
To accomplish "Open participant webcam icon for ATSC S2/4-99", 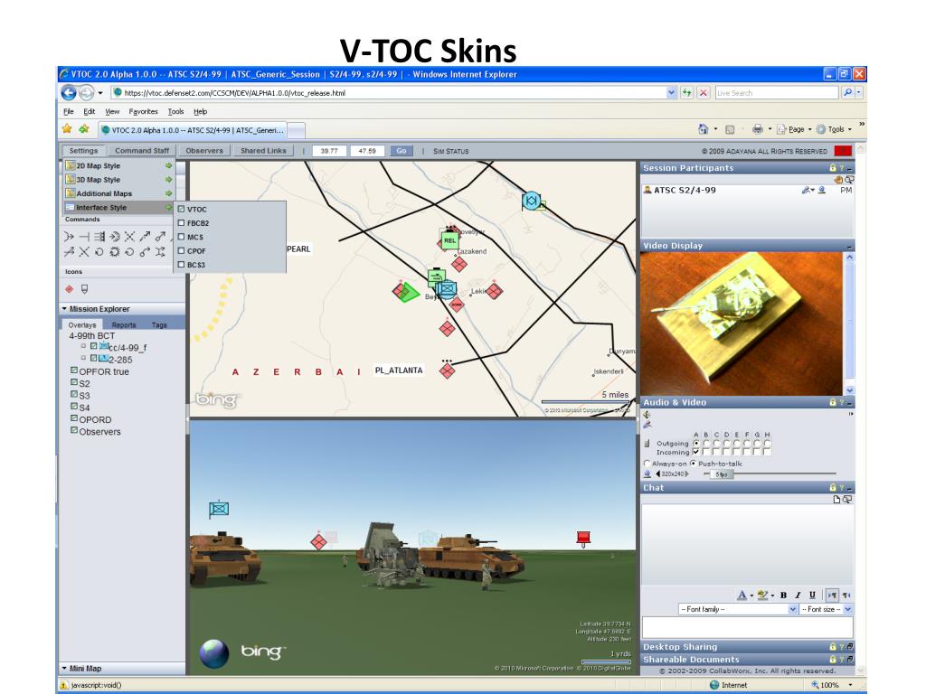I will tap(821, 190).
